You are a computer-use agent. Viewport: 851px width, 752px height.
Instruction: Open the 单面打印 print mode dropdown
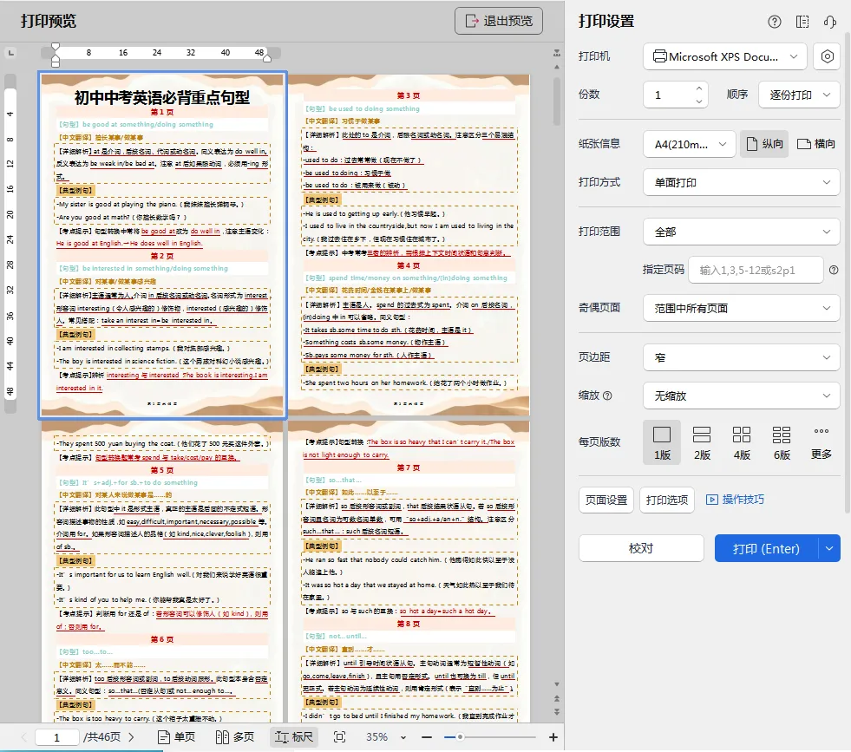[x=742, y=183]
